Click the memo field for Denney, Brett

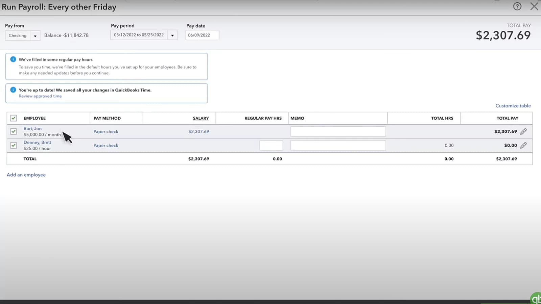coord(338,145)
